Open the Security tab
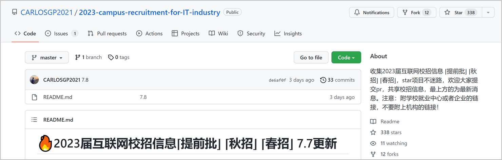The height and width of the screenshot is (160, 502). [x=251, y=34]
